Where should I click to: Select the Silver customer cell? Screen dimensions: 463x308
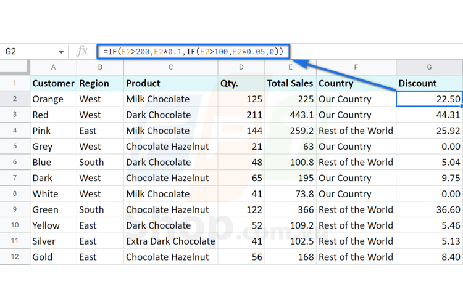tap(54, 241)
